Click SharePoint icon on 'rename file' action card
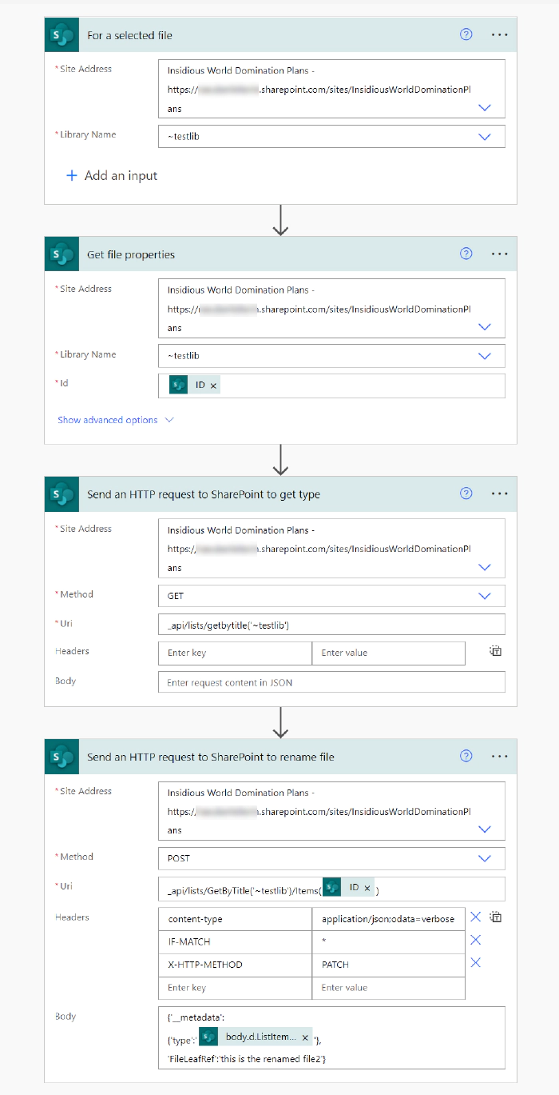Viewport: 559px width, 1095px height. pos(61,756)
